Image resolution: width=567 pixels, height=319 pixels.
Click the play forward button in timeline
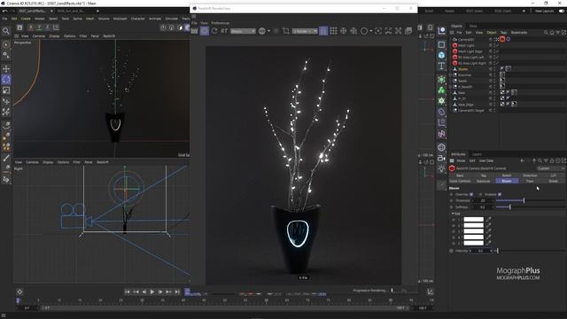(152, 292)
